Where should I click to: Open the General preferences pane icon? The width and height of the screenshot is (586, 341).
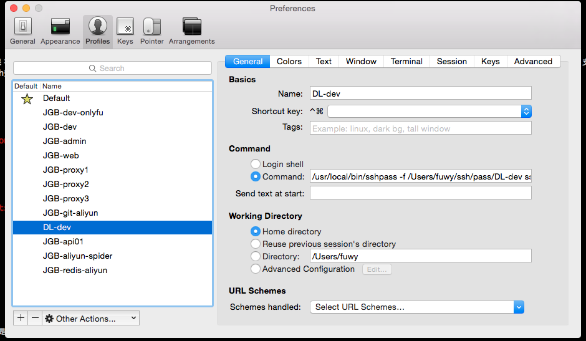22,31
